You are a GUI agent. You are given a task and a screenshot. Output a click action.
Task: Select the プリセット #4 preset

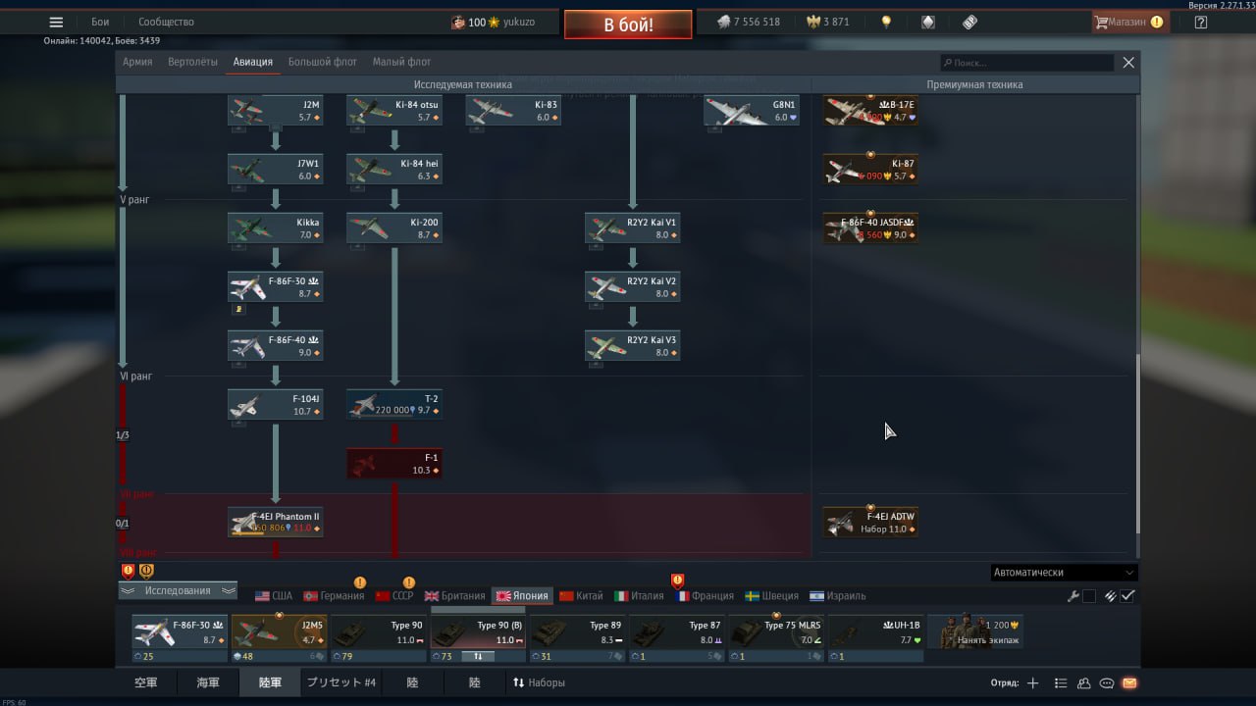[341, 682]
